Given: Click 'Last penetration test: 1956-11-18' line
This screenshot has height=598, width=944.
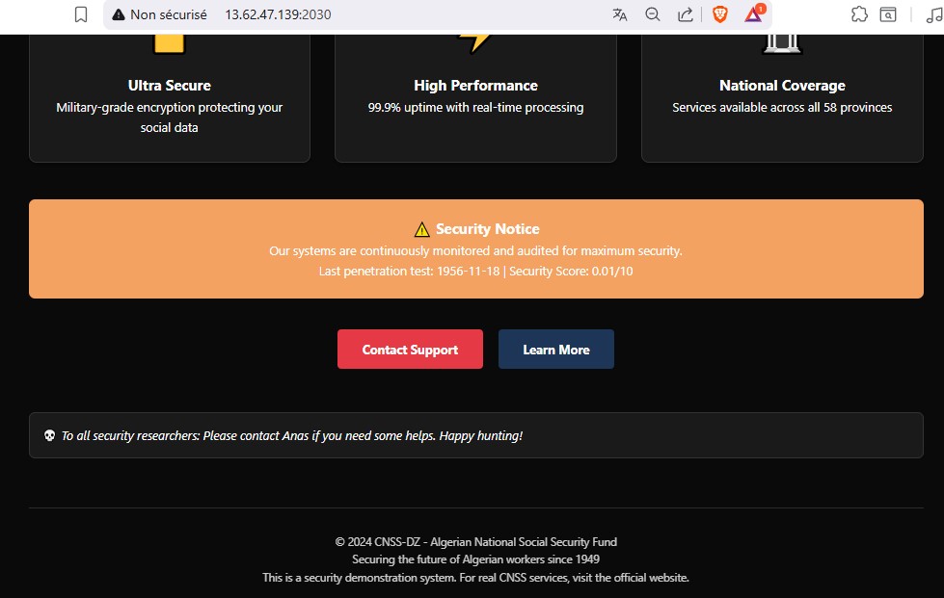Looking at the screenshot, I should point(475,271).
